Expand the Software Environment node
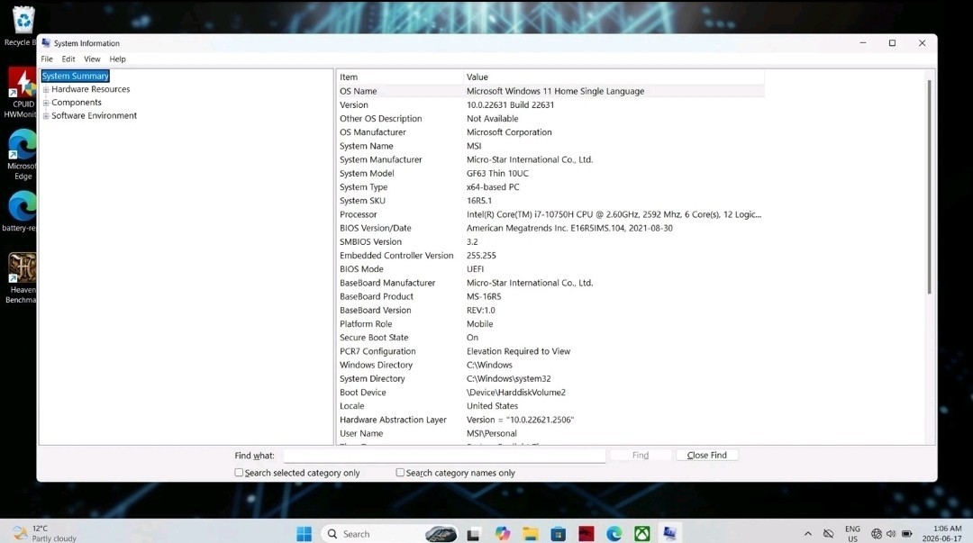This screenshot has height=543, width=973. (45, 115)
